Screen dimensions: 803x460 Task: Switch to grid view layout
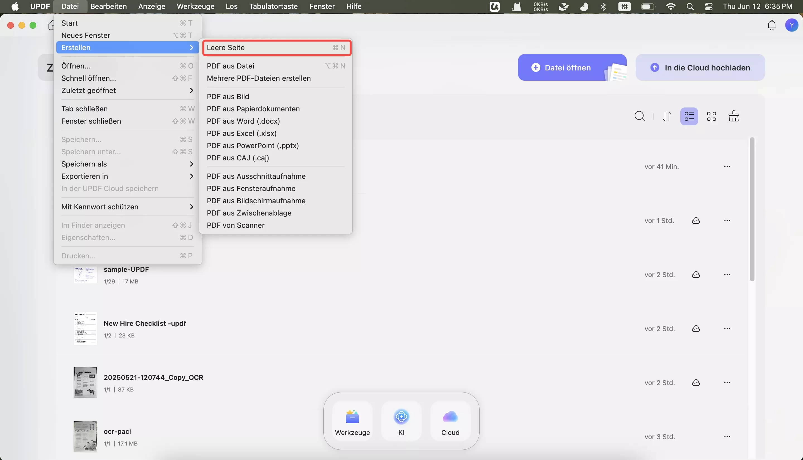pyautogui.click(x=711, y=116)
